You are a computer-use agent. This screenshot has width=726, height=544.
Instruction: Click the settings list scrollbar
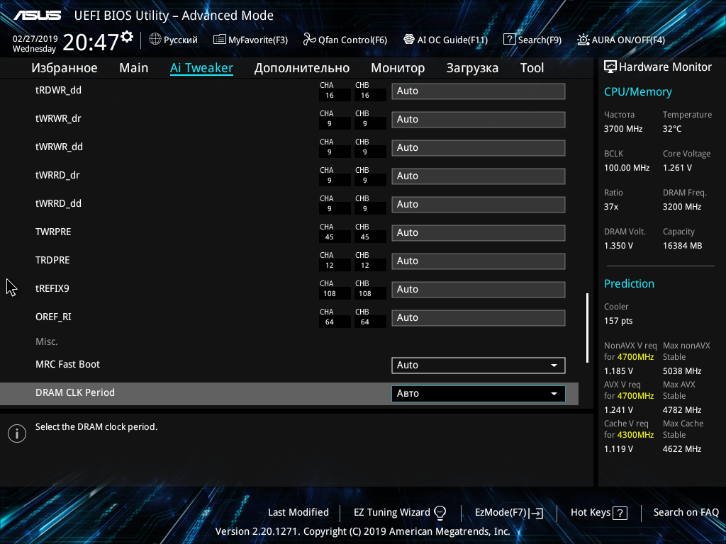pyautogui.click(x=588, y=327)
